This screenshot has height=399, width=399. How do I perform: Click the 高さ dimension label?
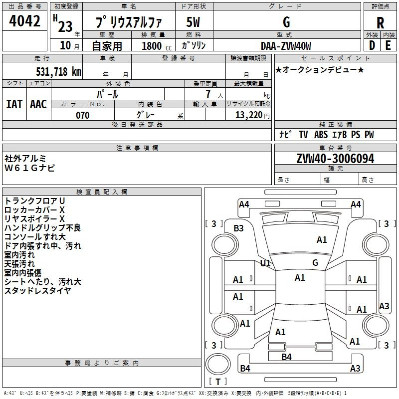click(x=368, y=180)
